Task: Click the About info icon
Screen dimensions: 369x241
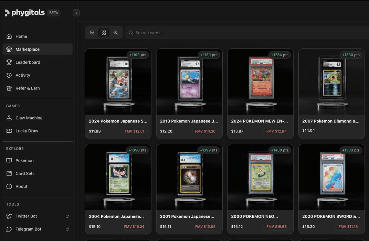Action: (9, 186)
